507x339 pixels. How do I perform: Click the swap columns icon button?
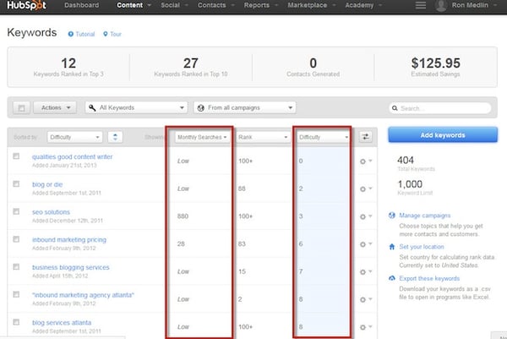[365, 136]
